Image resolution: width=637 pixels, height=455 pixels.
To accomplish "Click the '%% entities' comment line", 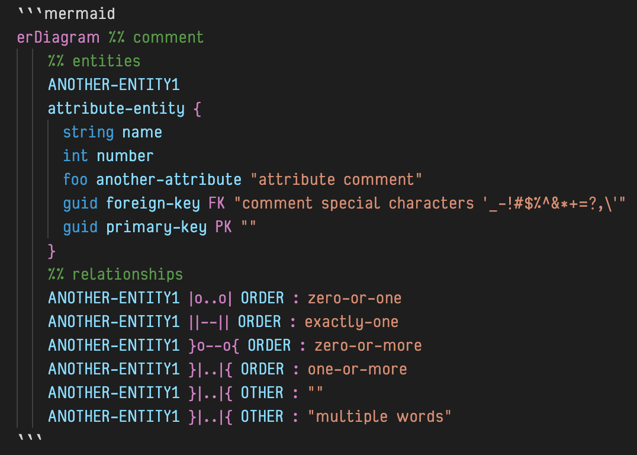I will tap(94, 61).
